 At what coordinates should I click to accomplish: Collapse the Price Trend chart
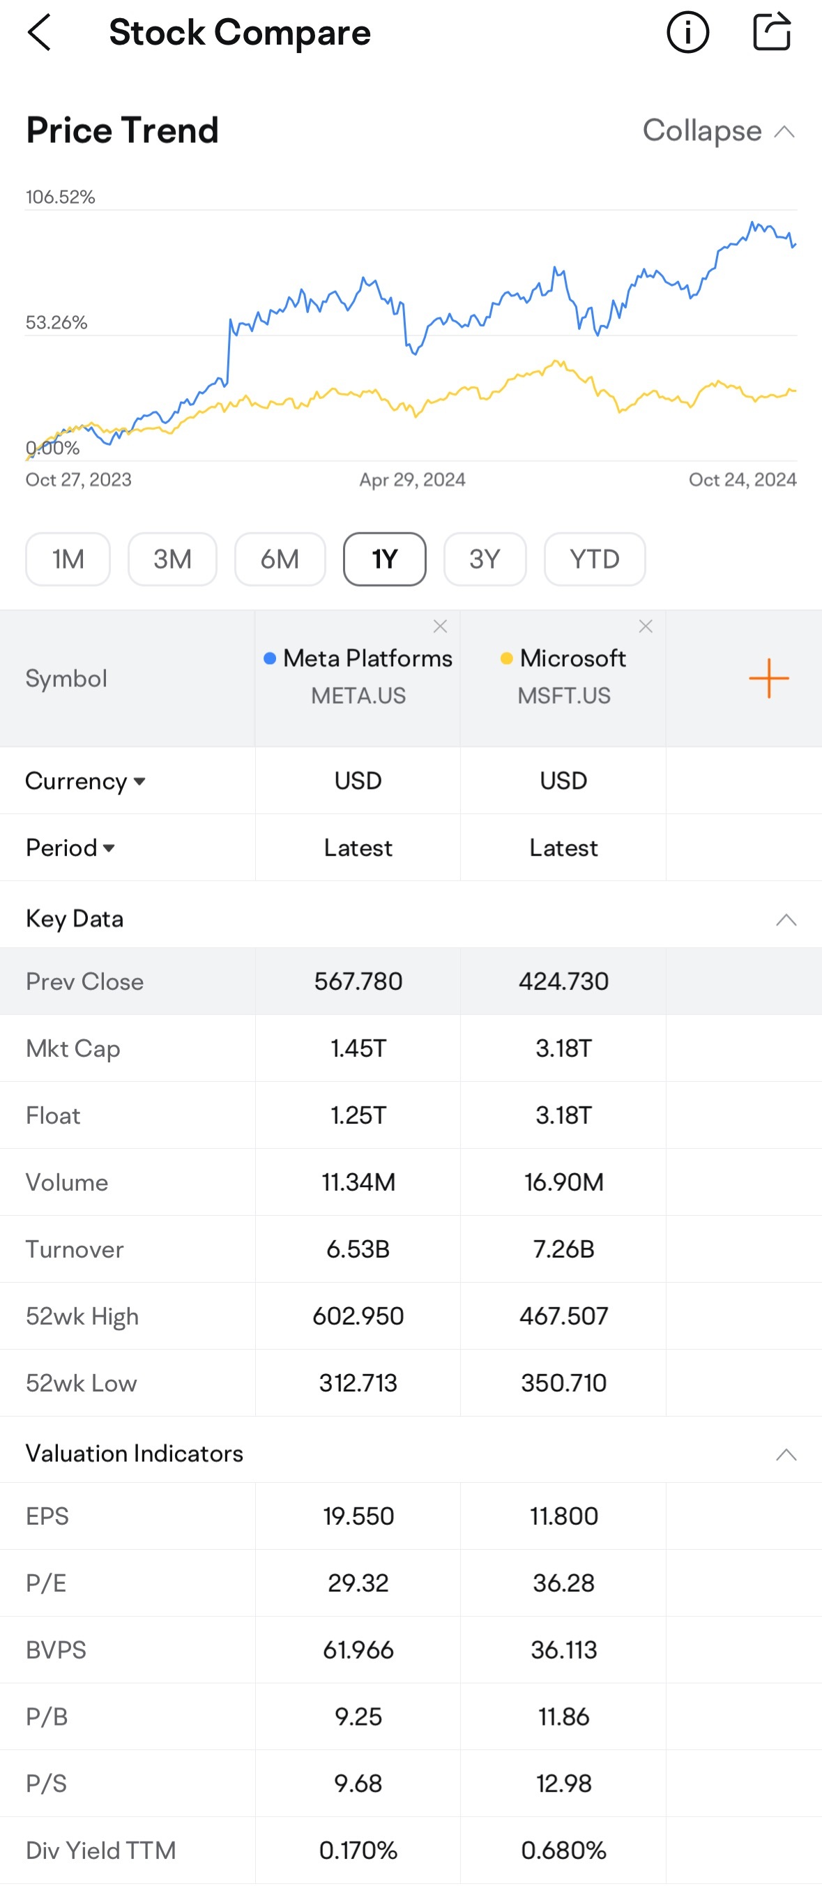click(719, 131)
